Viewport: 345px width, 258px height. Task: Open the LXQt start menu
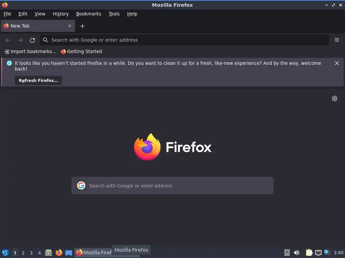pyautogui.click(x=5, y=253)
